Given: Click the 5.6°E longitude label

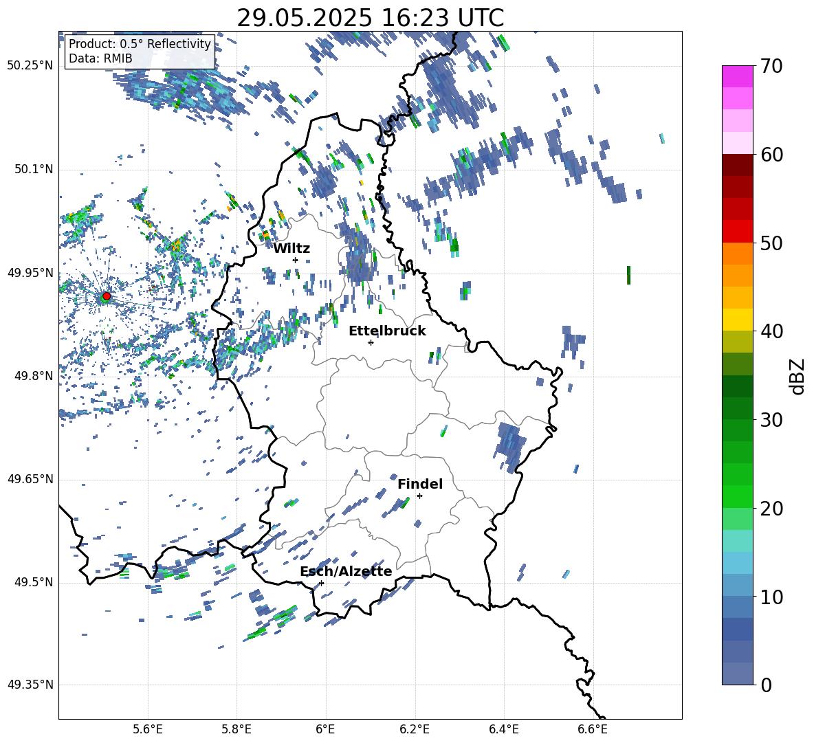Looking at the screenshot, I should [147, 729].
